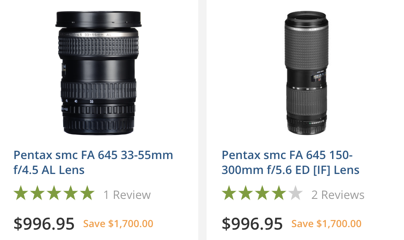The height and width of the screenshot is (240, 404).
Task: Click Save $1,700.00 next to the 150-300mm price
Action: pyautogui.click(x=326, y=223)
